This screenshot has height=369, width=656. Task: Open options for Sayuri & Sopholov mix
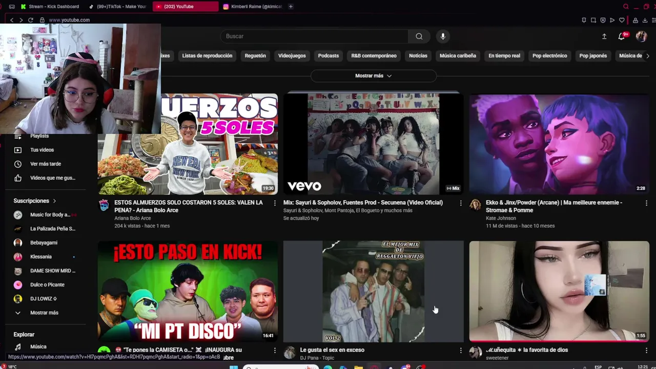click(x=461, y=203)
